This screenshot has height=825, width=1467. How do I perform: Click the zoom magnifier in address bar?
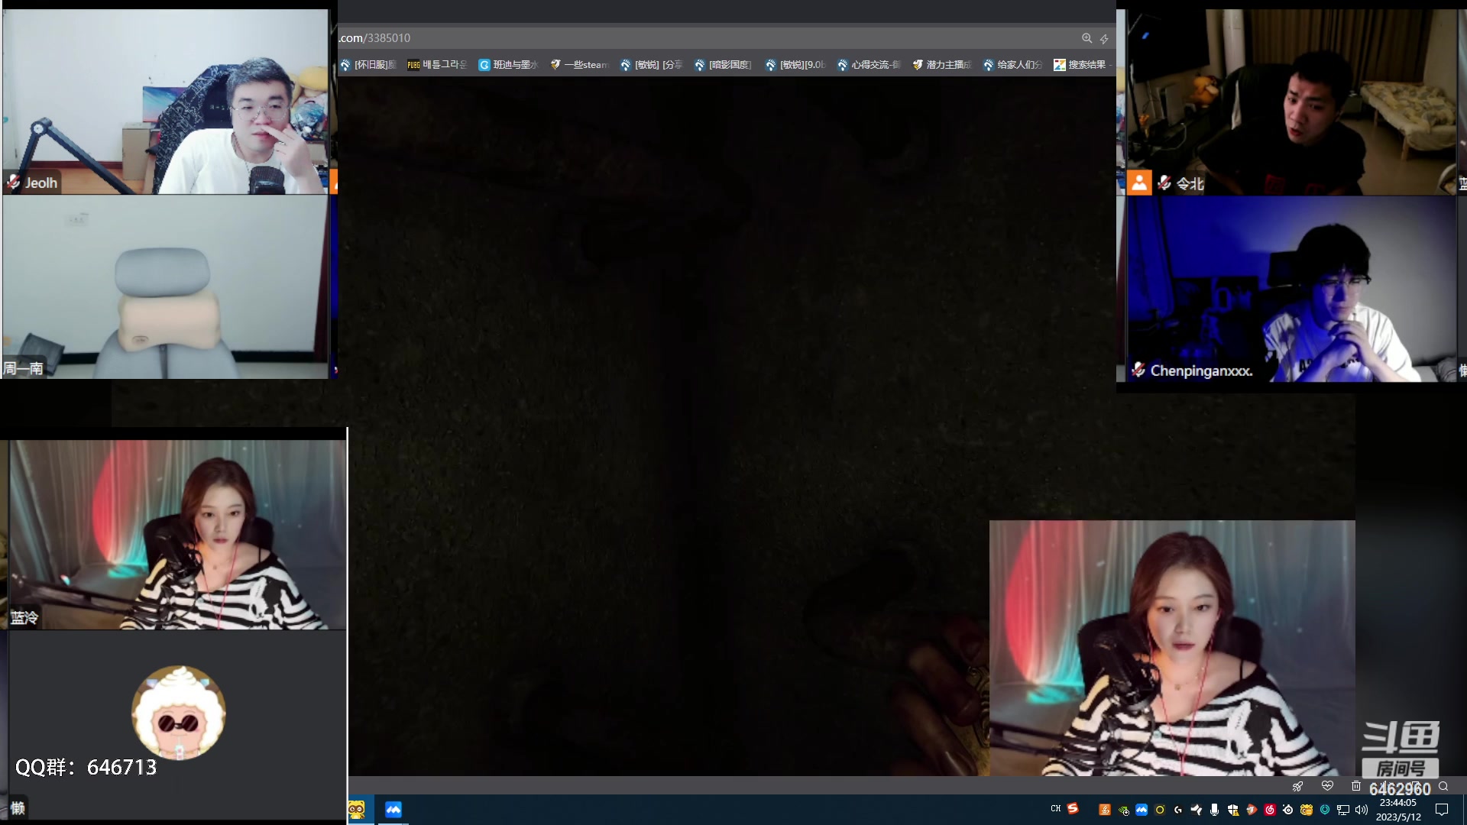coord(1086,38)
